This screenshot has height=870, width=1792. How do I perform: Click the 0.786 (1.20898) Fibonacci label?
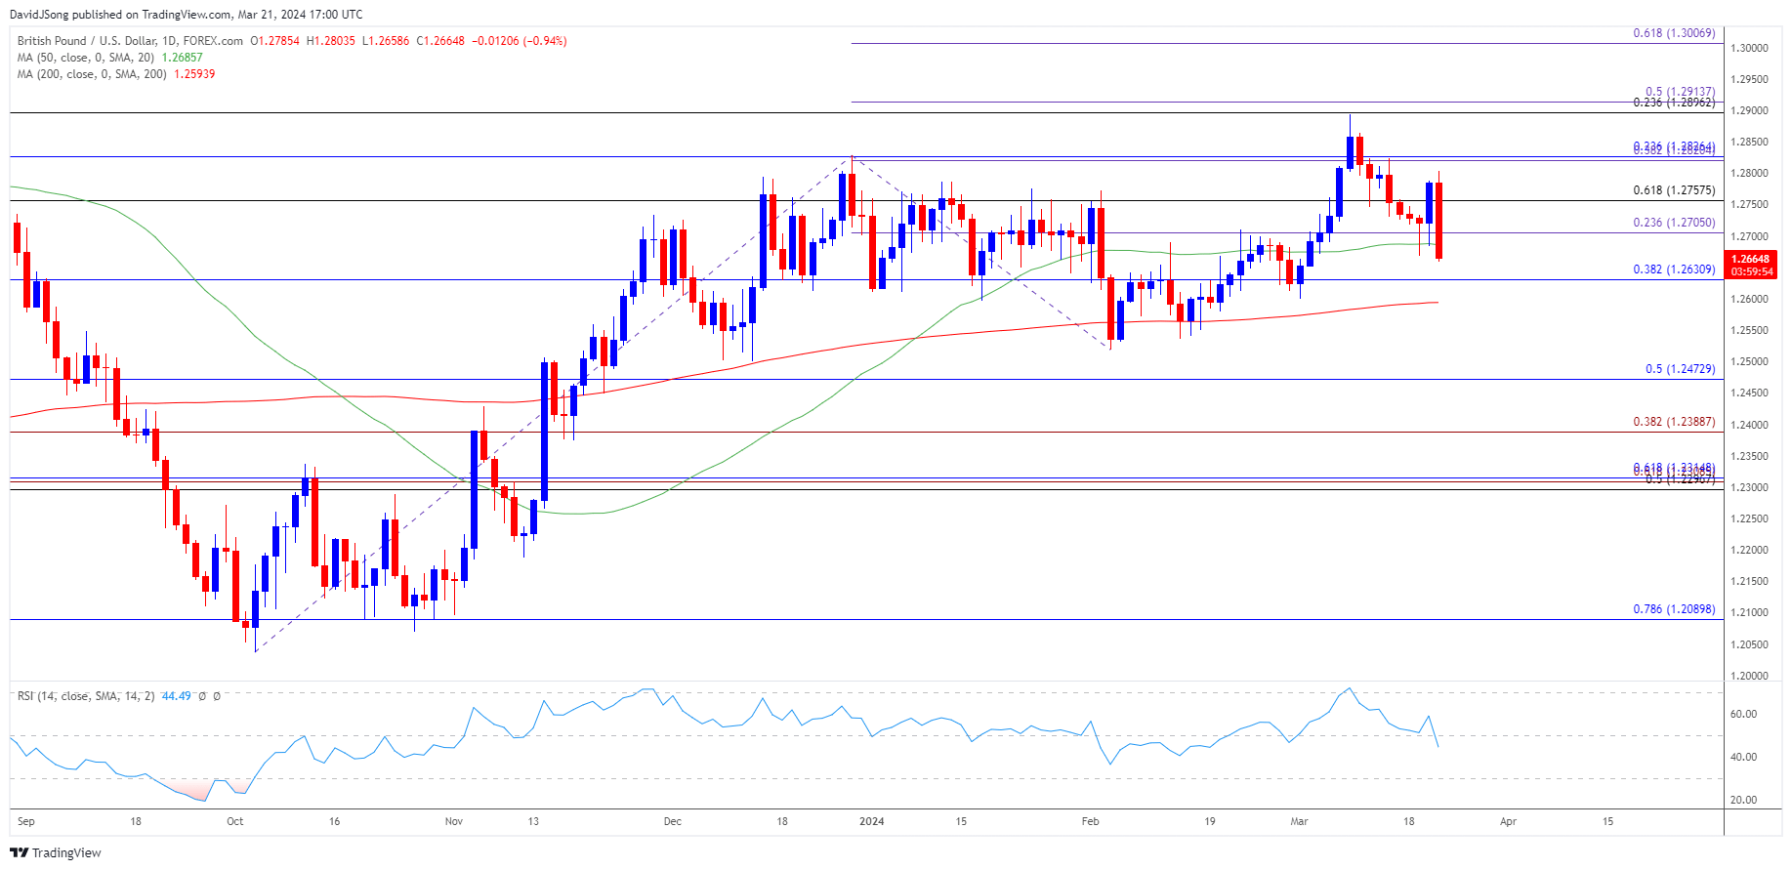tap(1674, 609)
